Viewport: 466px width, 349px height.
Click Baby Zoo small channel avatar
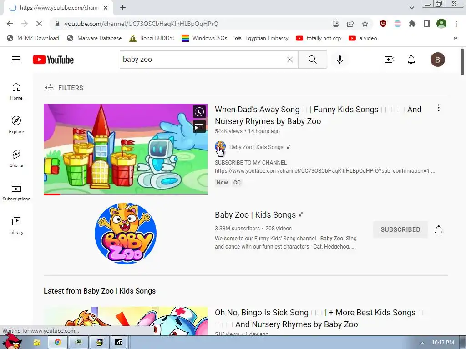click(x=220, y=147)
